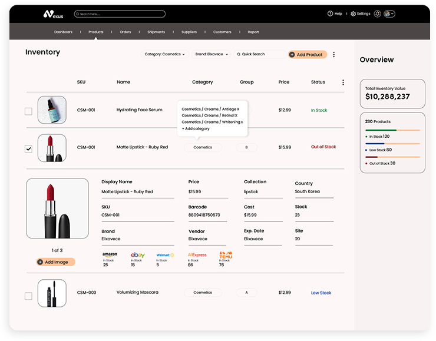Open the user profile avatar dropdown
Screen dimensions: 436x341
[x=389, y=14]
